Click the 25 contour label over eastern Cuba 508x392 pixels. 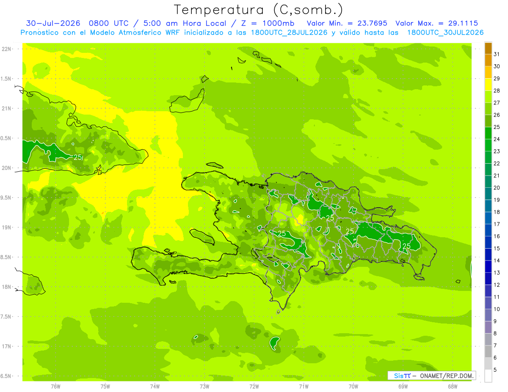(78, 157)
